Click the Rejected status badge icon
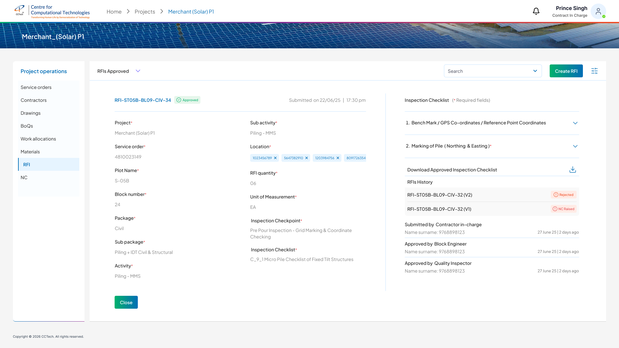This screenshot has width=619, height=348. [556, 195]
